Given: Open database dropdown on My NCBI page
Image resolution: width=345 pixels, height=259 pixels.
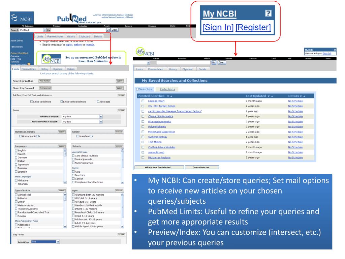Looking at the screenshot, I should pos(149,63).
